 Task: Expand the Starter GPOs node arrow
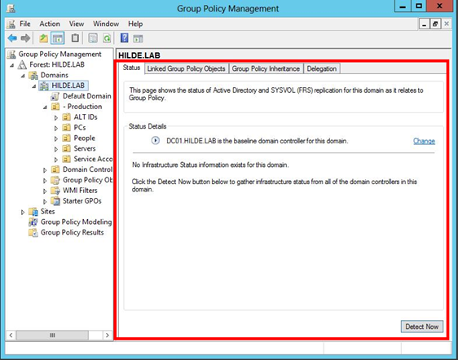point(45,202)
